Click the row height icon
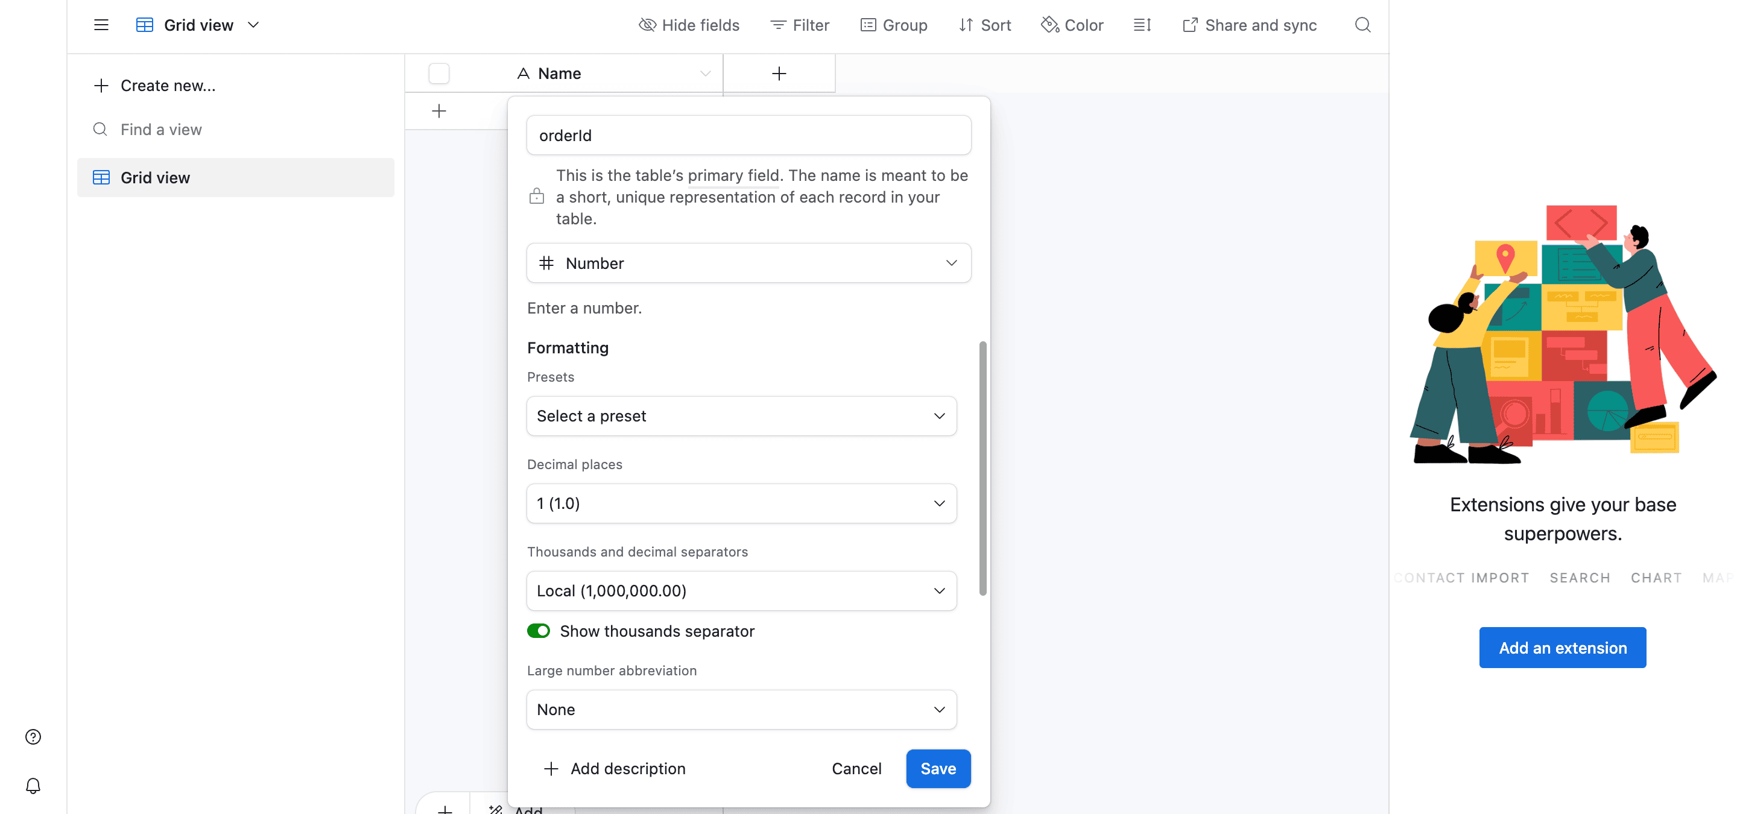 pos(1142,25)
